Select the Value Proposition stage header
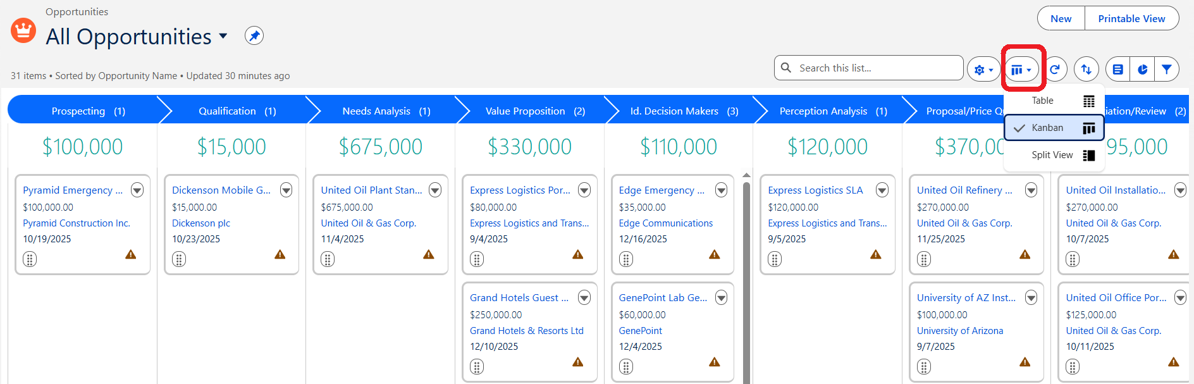 [535, 111]
